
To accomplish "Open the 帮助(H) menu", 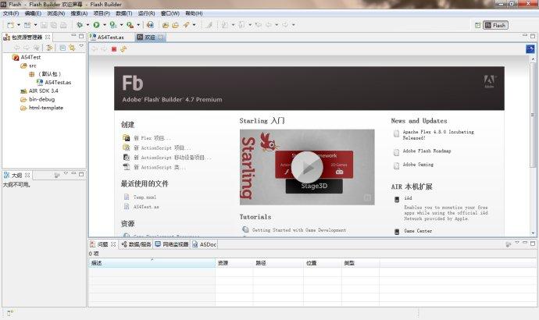I will 194,13.
